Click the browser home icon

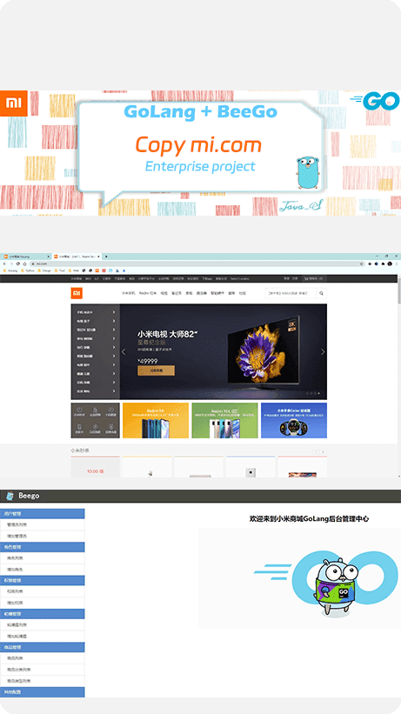[24, 264]
